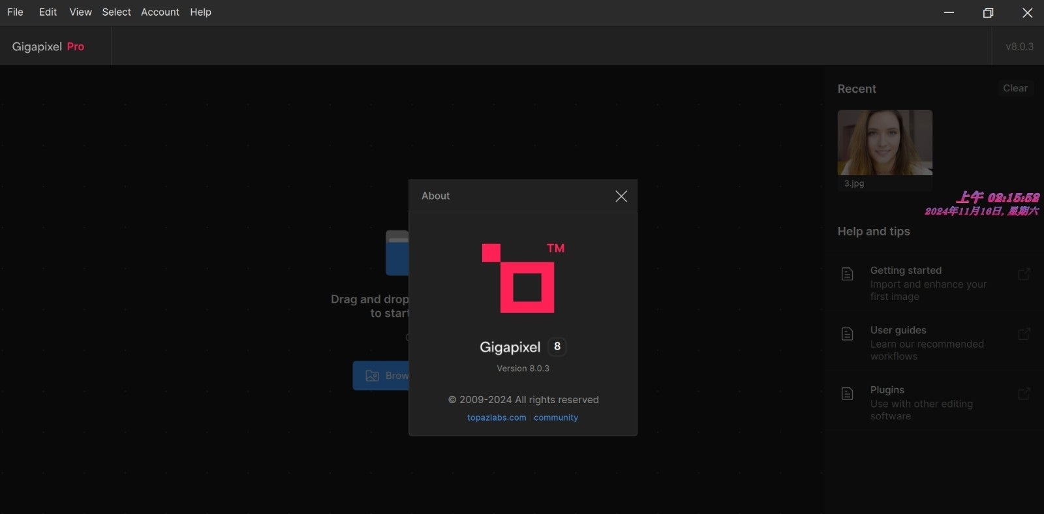Click the User guides document icon
1044x514 pixels.
(847, 334)
